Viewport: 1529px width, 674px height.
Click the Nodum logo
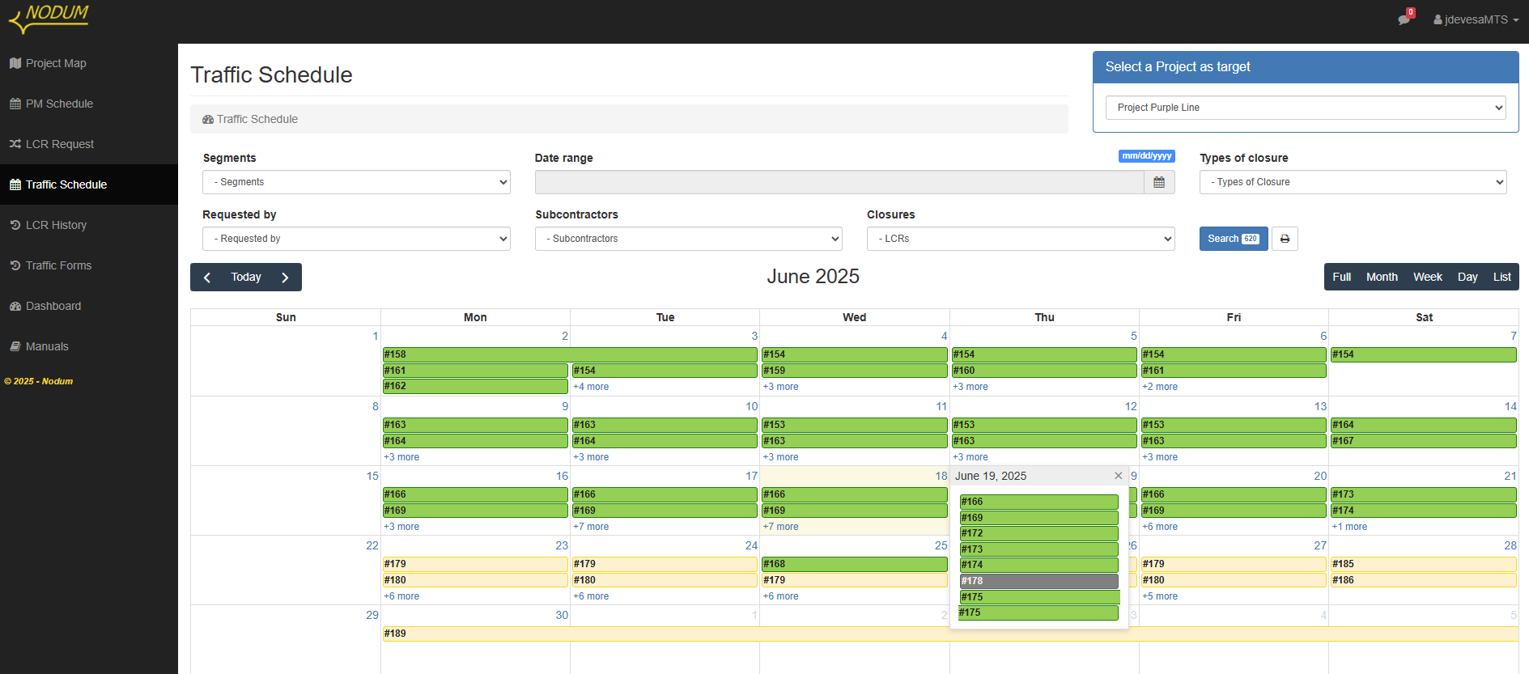click(49, 18)
